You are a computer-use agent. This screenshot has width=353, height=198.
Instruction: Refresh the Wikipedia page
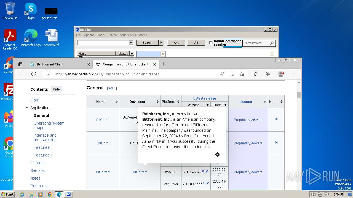34,74
